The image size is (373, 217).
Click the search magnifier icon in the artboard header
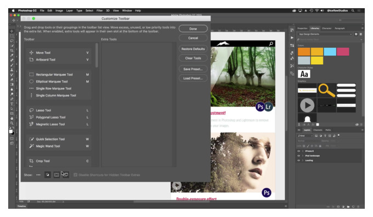click(x=271, y=43)
